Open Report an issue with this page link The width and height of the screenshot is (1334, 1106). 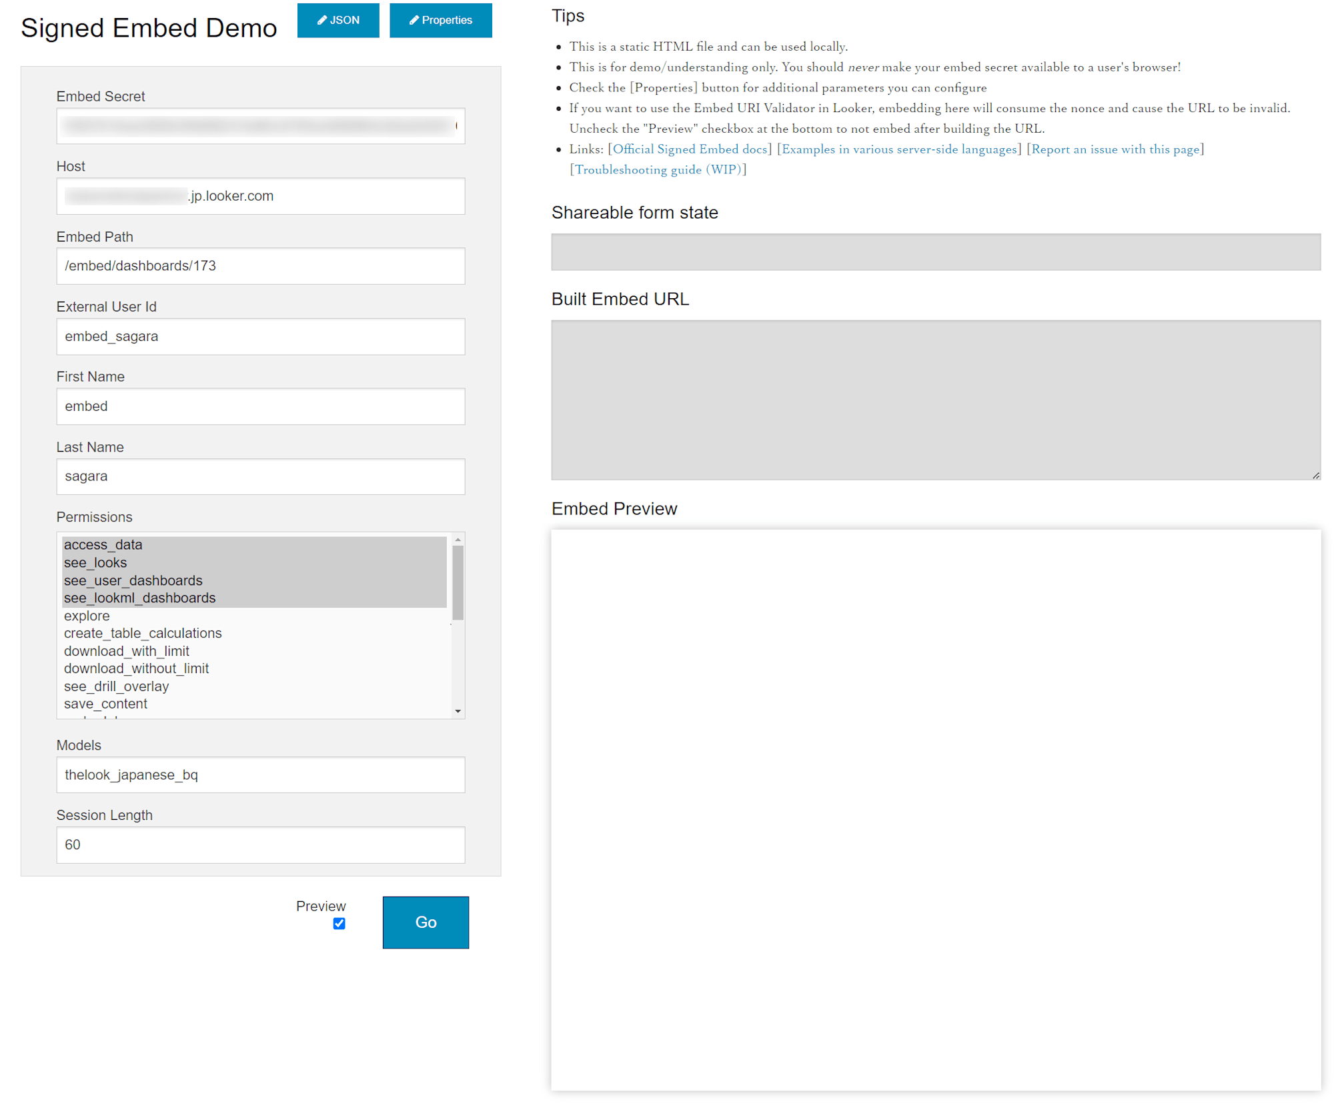1115,149
